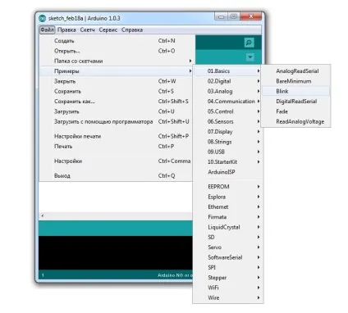Expand EEPROM library examples
This screenshot has height=313, width=348.
pyautogui.click(x=227, y=187)
